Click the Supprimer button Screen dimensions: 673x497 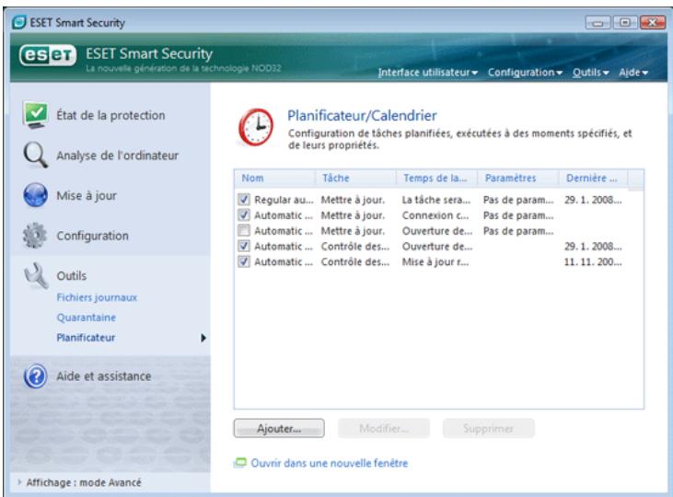coord(489,428)
